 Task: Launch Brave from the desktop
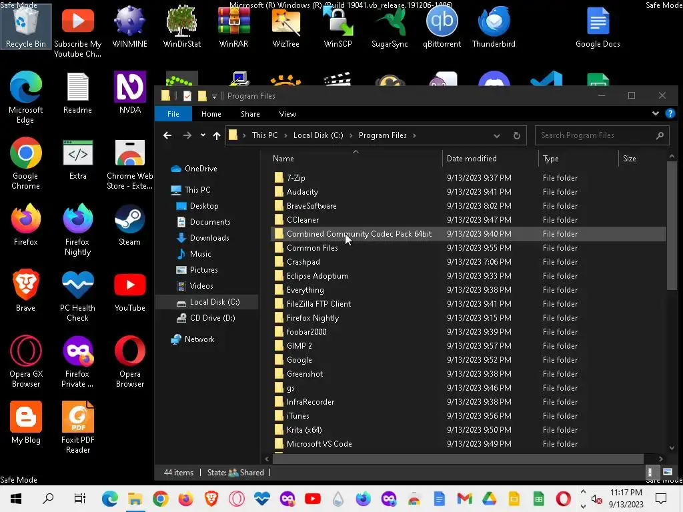[26, 290]
